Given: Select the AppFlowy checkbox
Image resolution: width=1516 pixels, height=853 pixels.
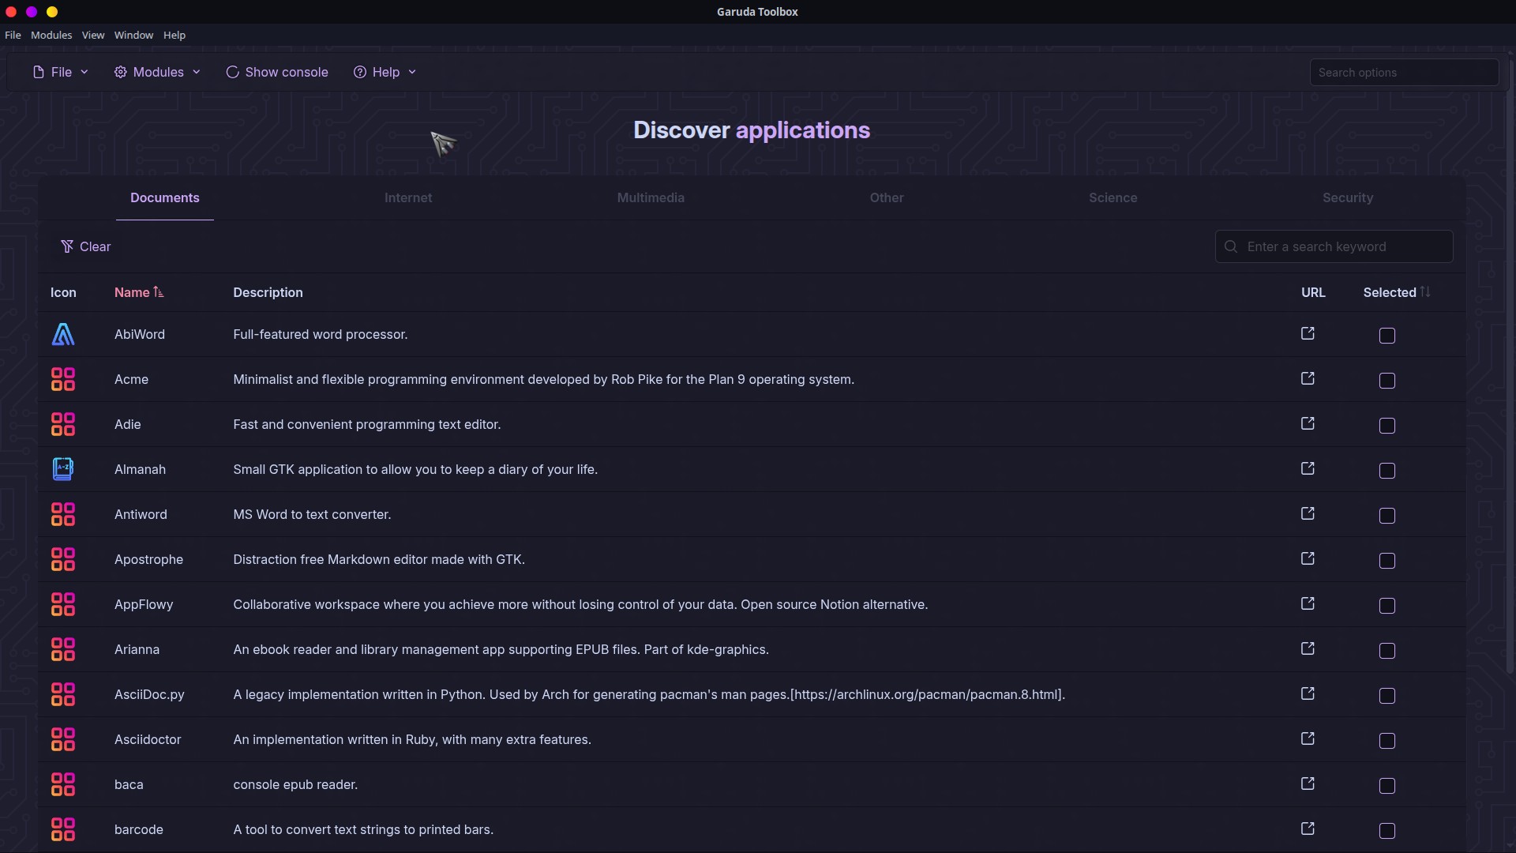Looking at the screenshot, I should click(x=1387, y=606).
